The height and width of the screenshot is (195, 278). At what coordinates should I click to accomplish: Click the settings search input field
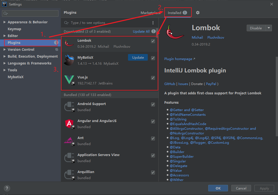pyautogui.click(x=30, y=13)
